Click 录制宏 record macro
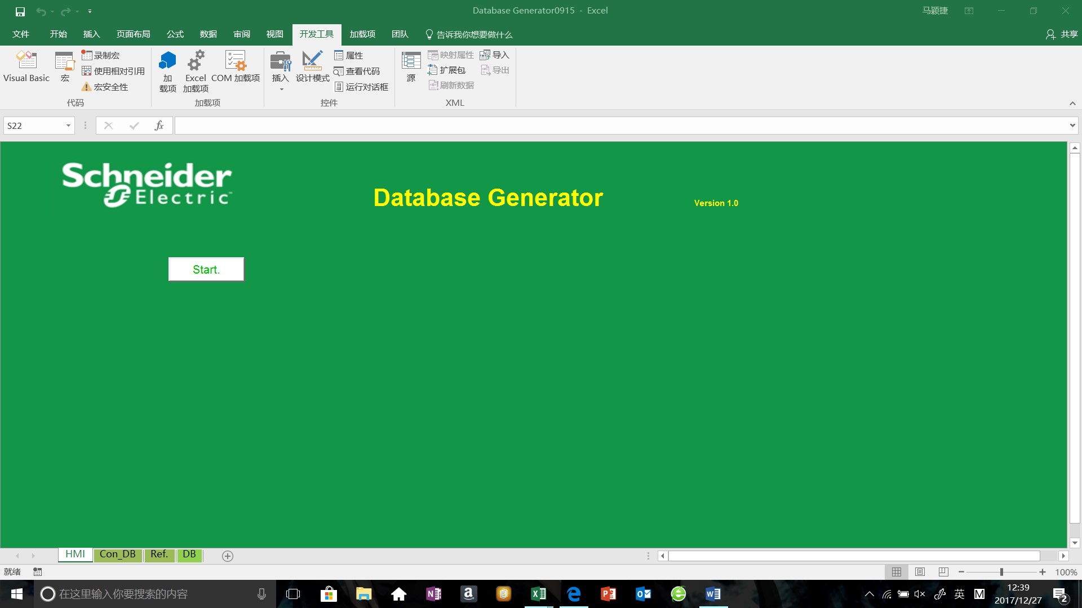The height and width of the screenshot is (608, 1082). pos(100,55)
